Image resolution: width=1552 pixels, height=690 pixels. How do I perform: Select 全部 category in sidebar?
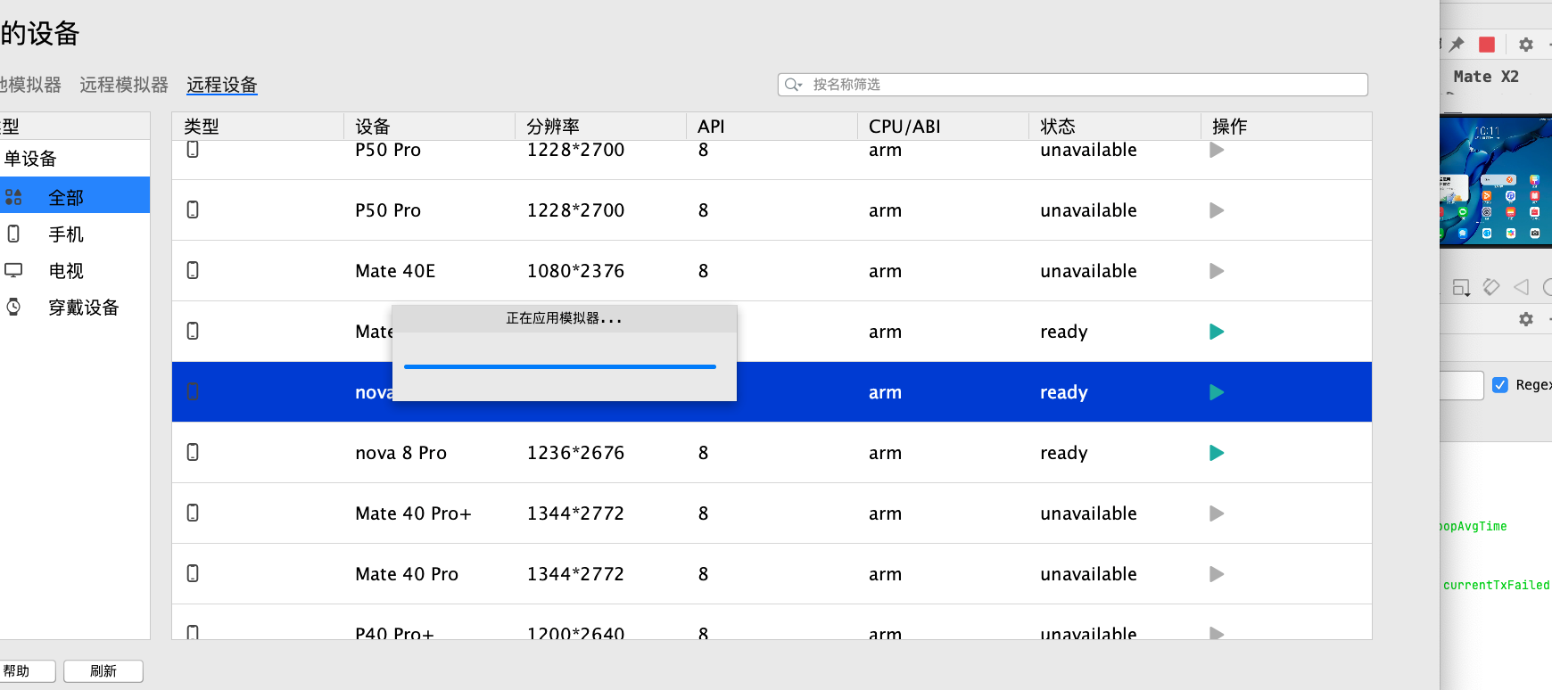click(x=75, y=196)
